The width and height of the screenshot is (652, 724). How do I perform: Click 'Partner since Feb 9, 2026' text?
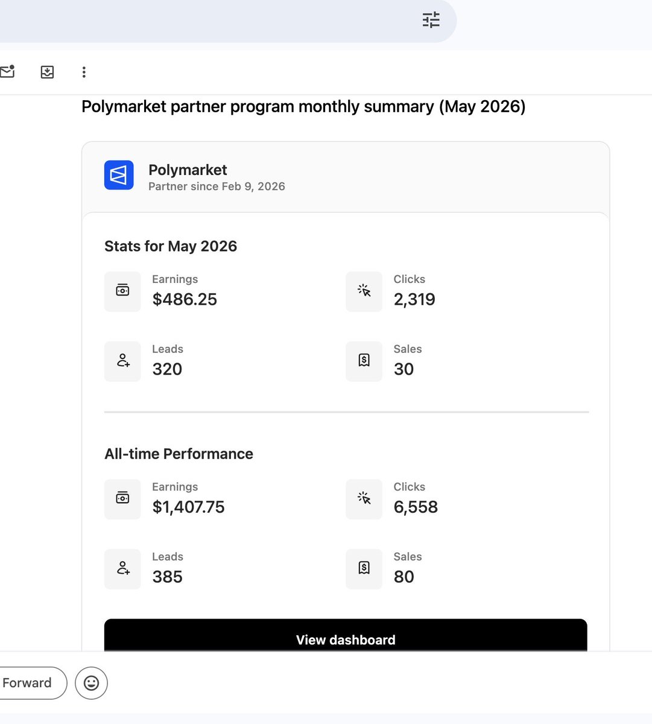217,186
